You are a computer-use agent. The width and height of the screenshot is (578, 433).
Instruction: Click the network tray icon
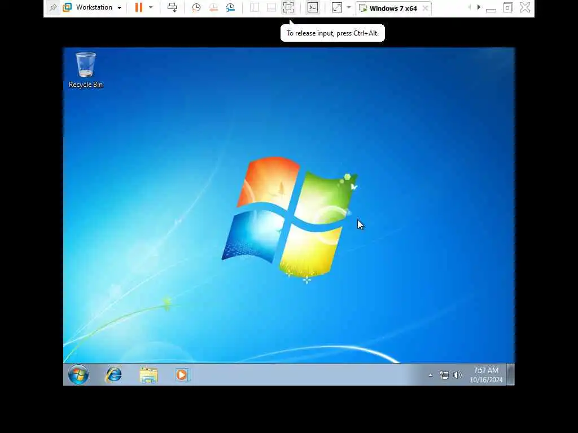[x=444, y=375]
